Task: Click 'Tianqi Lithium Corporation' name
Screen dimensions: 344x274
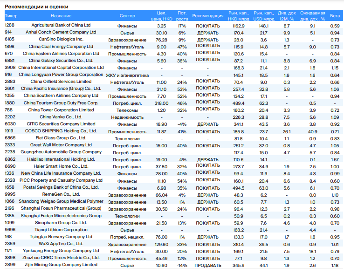Action: click(x=61, y=230)
